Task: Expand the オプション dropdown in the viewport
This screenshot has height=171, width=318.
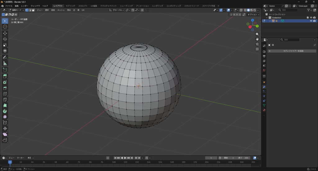Action: pyautogui.click(x=253, y=14)
